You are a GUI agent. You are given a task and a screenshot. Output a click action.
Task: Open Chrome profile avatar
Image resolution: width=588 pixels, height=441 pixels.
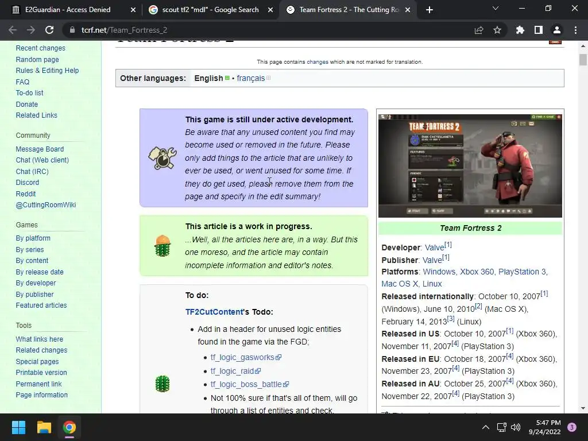pyautogui.click(x=557, y=30)
